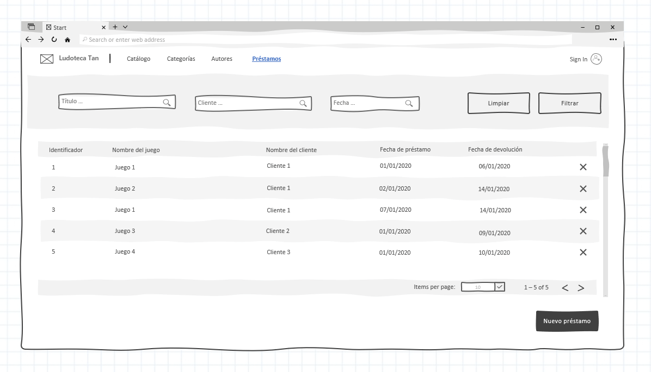
Task: Open the Sign In user avatar
Action: click(596, 59)
